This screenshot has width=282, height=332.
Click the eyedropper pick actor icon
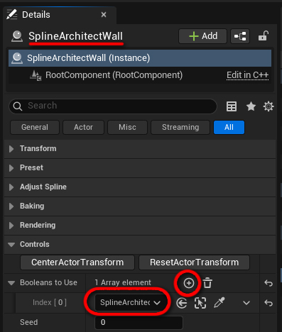[x=219, y=302]
